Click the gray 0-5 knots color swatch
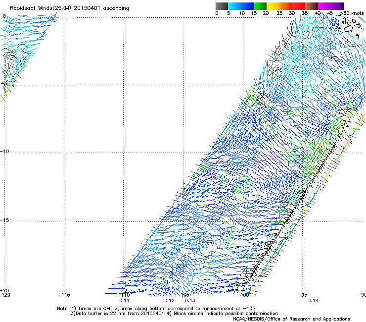Image resolution: width=366 pixels, height=322 pixels. pyautogui.click(x=222, y=6)
